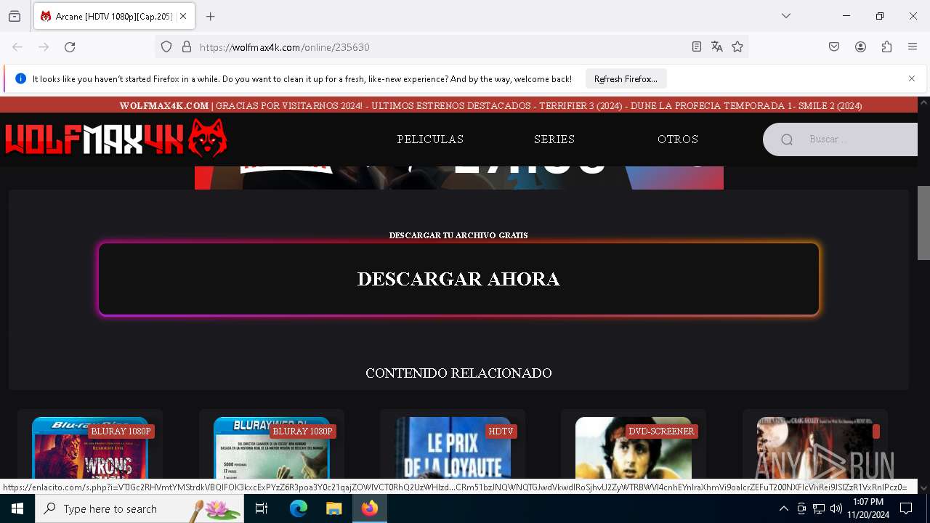Go forward with the arrow button

click(44, 47)
